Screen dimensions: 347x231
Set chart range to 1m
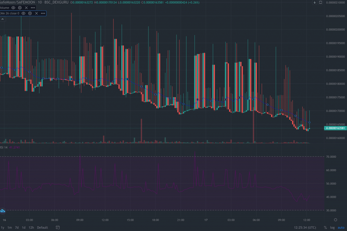pos(9,228)
